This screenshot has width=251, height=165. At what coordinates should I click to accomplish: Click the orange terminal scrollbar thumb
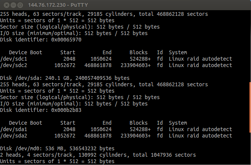[250, 107]
